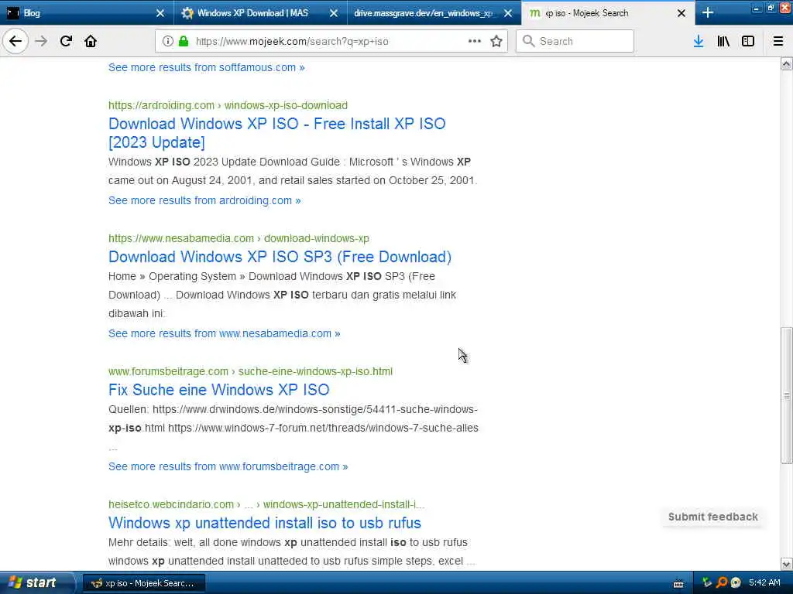Open See more results from ardroiding.com
793x594 pixels.
[204, 200]
